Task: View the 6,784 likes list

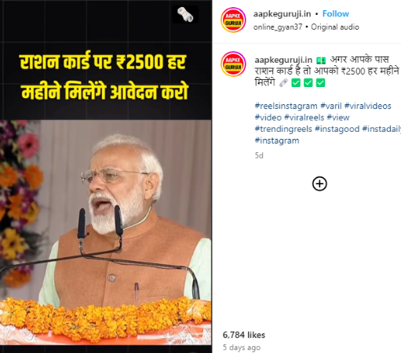Action: [244, 335]
